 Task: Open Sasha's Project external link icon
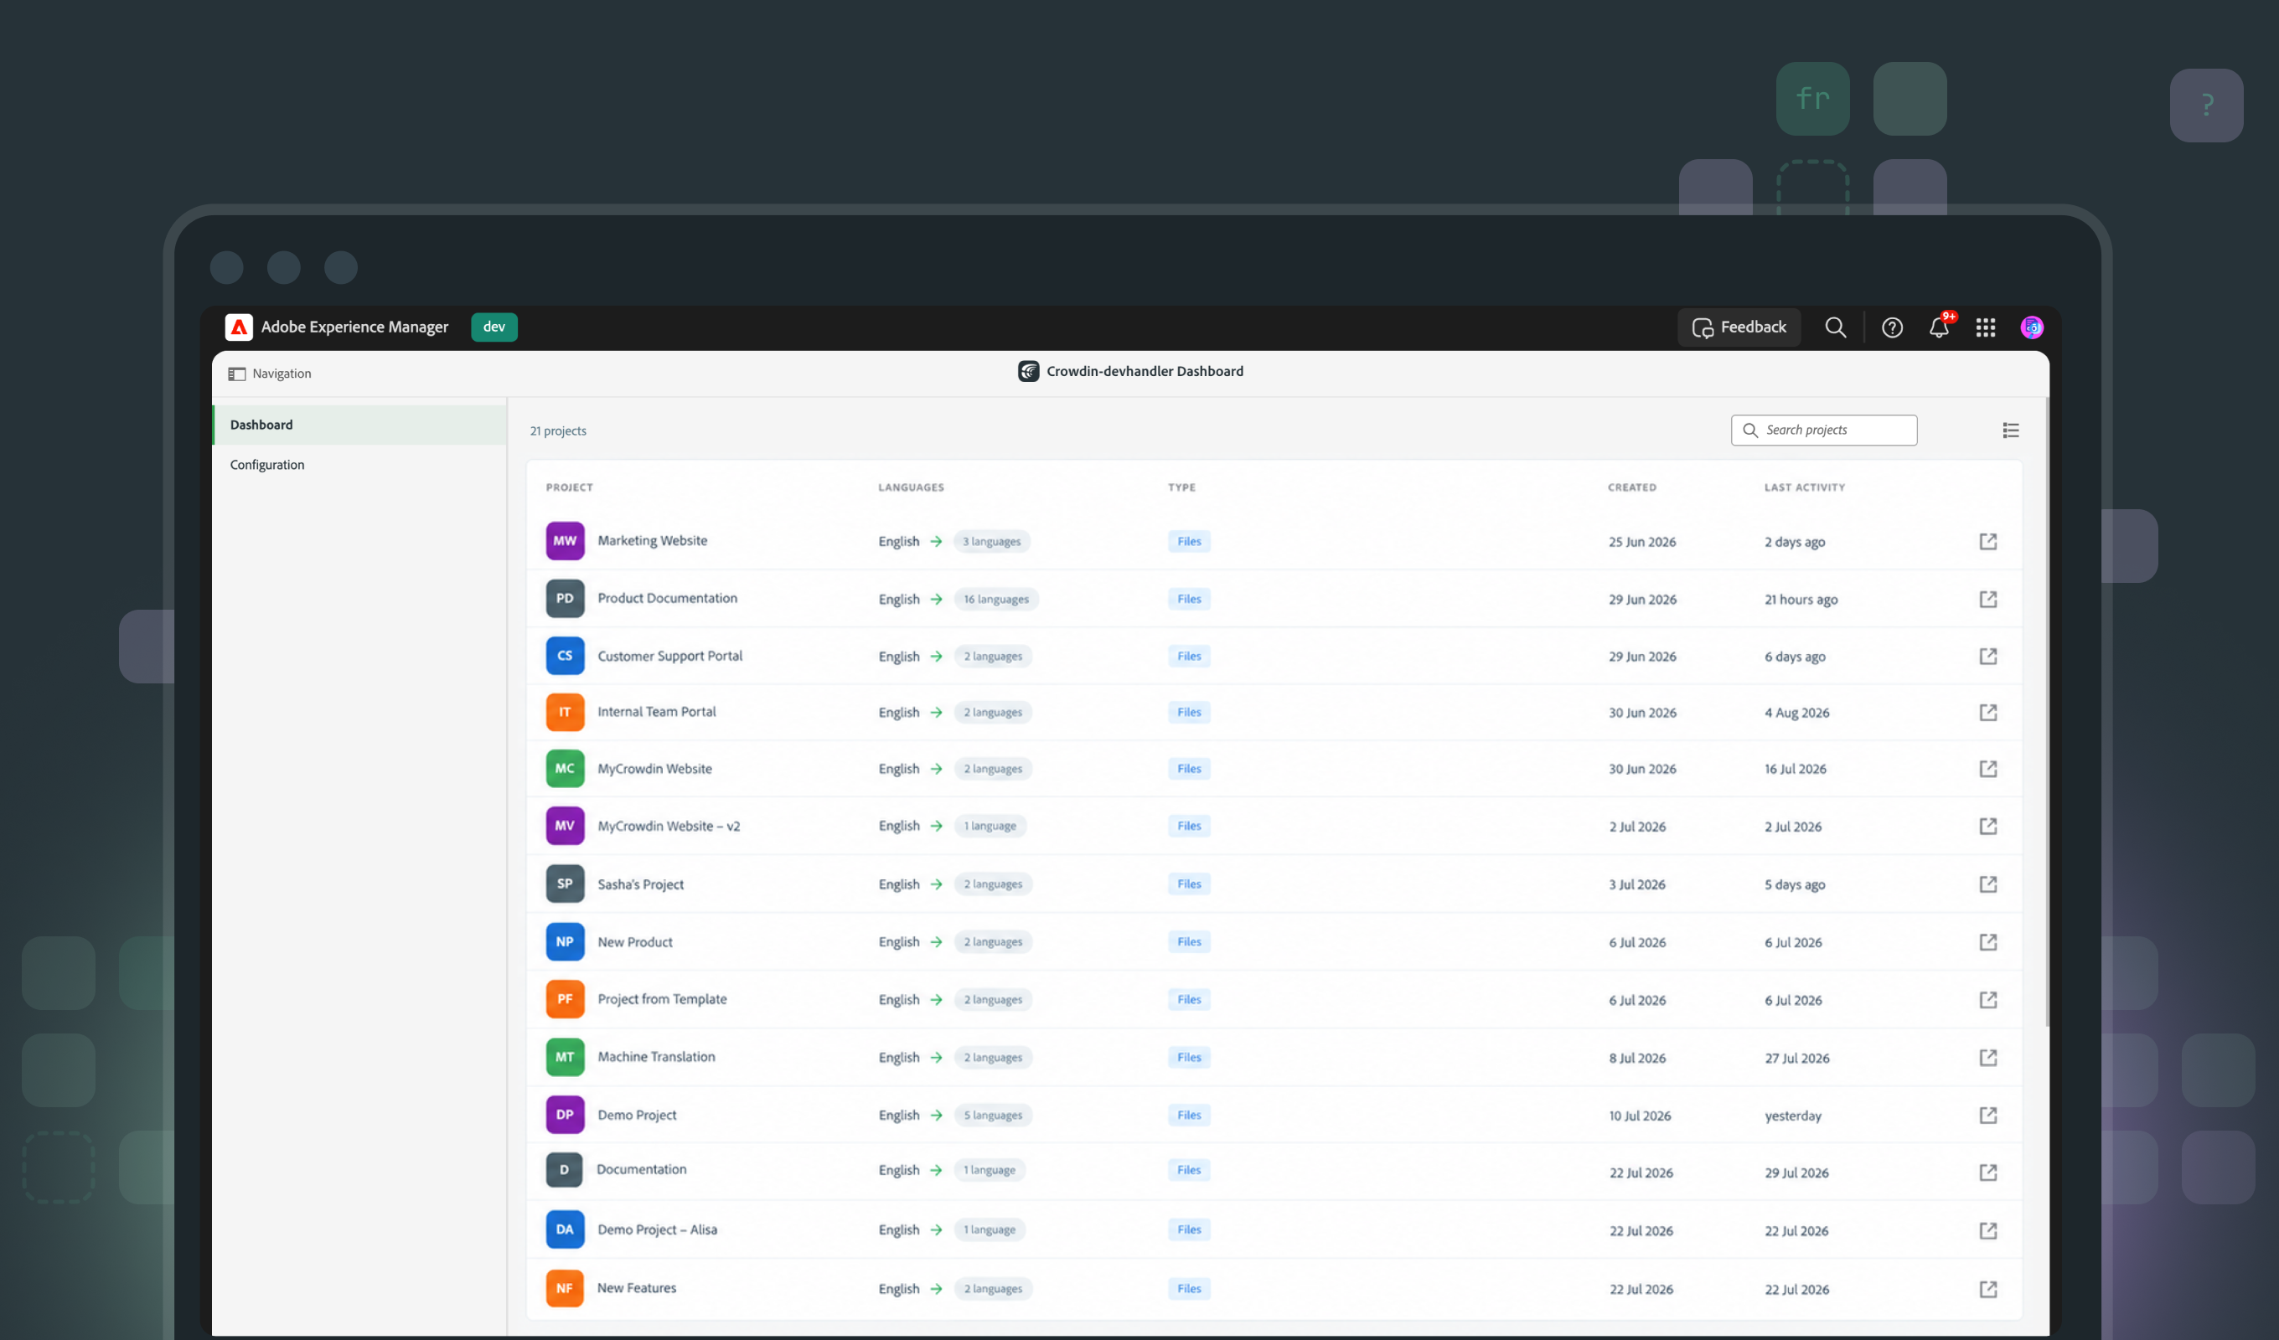pyautogui.click(x=1987, y=884)
